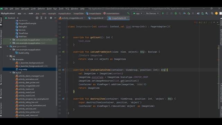Open SDK Manager icon

207,13
